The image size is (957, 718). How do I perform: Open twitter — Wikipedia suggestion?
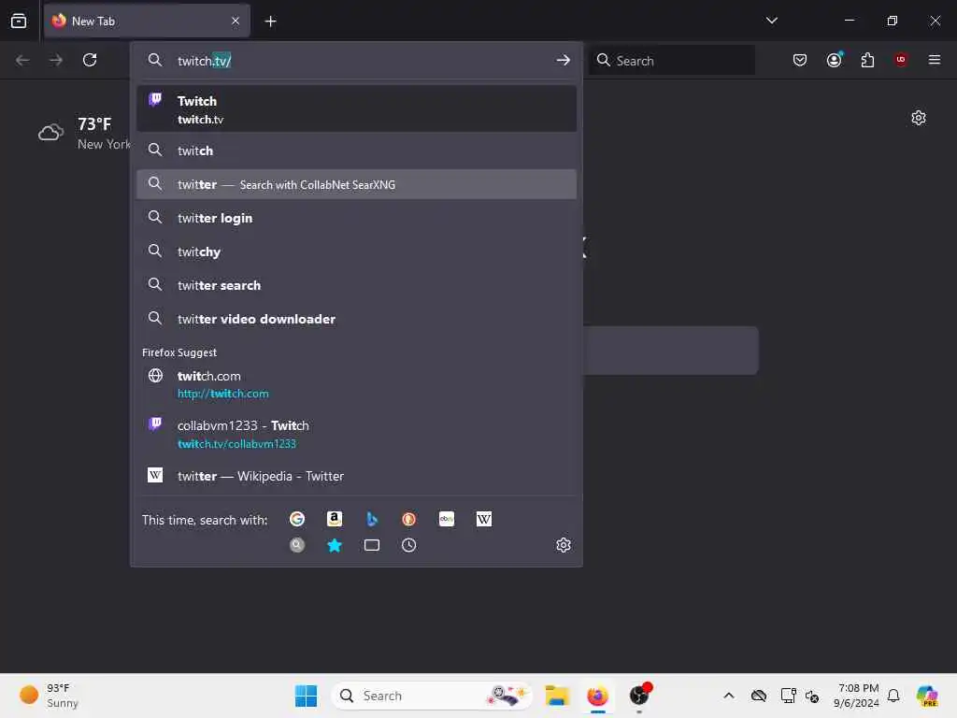click(x=356, y=476)
